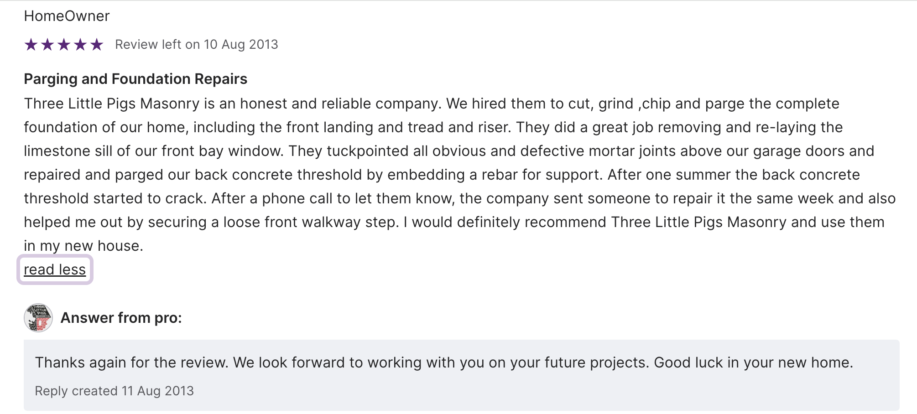Click the HomeOwner reviewer name
Image resolution: width=917 pixels, height=414 pixels.
[67, 16]
